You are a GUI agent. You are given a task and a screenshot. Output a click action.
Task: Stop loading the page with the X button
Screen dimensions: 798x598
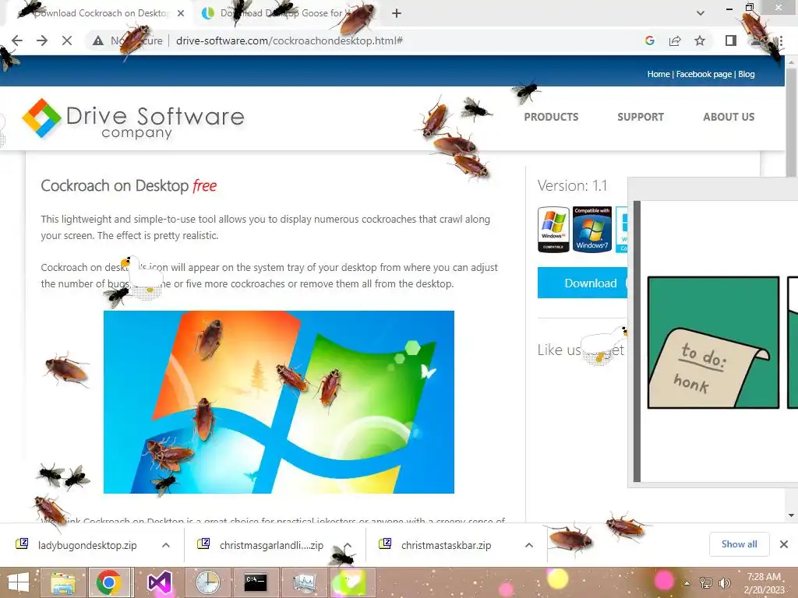point(67,40)
